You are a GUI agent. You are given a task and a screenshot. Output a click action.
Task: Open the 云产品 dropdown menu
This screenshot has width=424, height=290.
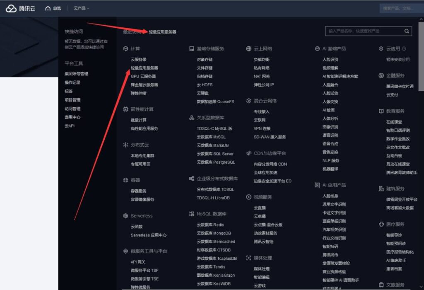[x=82, y=8]
